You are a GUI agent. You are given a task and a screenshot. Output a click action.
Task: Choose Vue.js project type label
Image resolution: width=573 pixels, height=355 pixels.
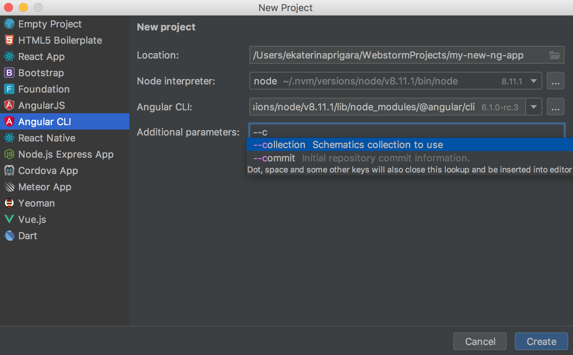[x=32, y=220]
